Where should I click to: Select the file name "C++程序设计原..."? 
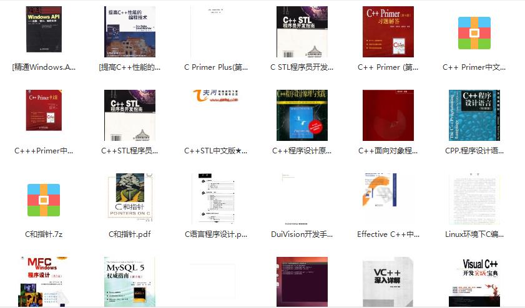coord(302,151)
